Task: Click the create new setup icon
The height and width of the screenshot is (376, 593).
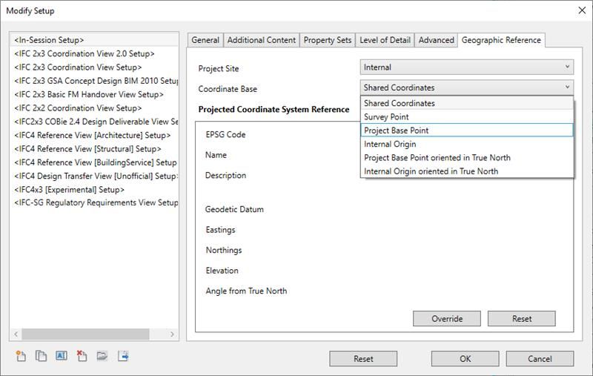Action: pos(21,357)
